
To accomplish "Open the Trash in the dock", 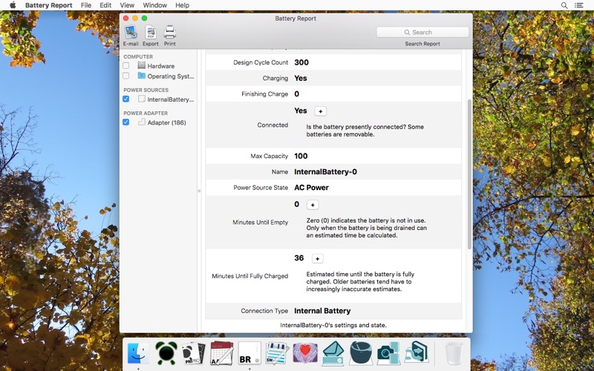I will 454,353.
